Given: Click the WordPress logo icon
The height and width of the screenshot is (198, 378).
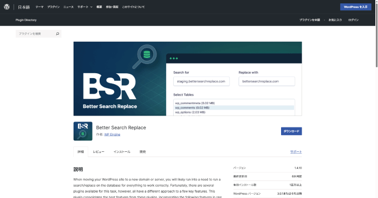Looking at the screenshot, I should pos(6,7).
